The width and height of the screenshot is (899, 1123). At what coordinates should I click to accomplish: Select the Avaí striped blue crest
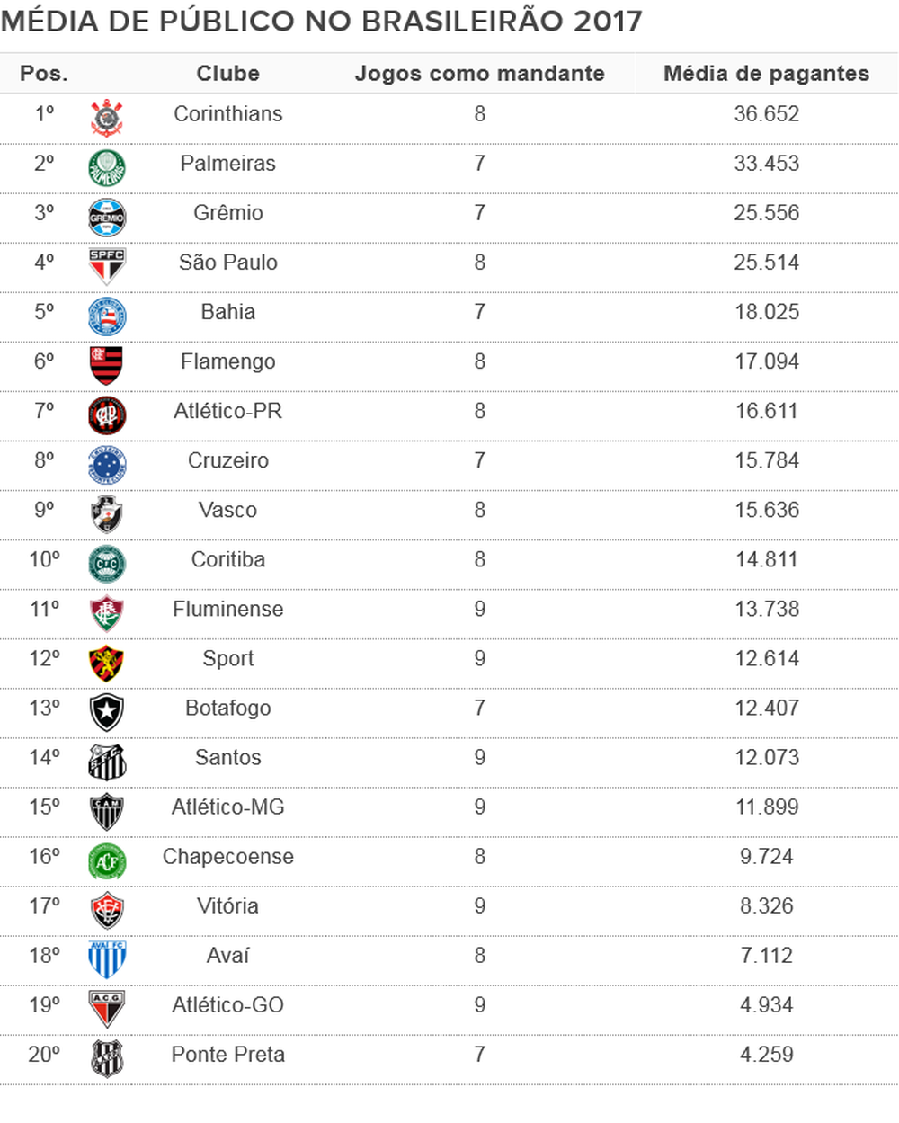click(107, 959)
